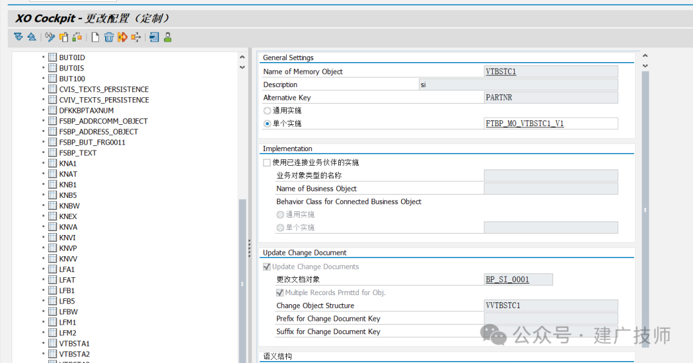Select FSBP_BUT_FRG0011 in the tree
The width and height of the screenshot is (693, 363).
click(92, 142)
